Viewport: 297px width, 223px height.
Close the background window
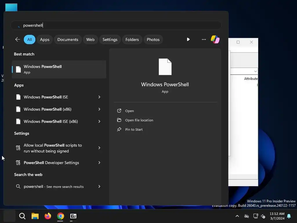click(x=251, y=42)
